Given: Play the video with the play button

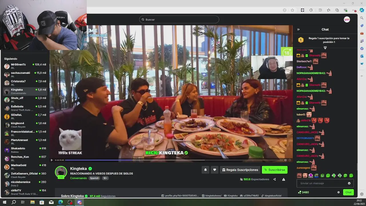Looking at the screenshot, I should [x=52, y=160].
